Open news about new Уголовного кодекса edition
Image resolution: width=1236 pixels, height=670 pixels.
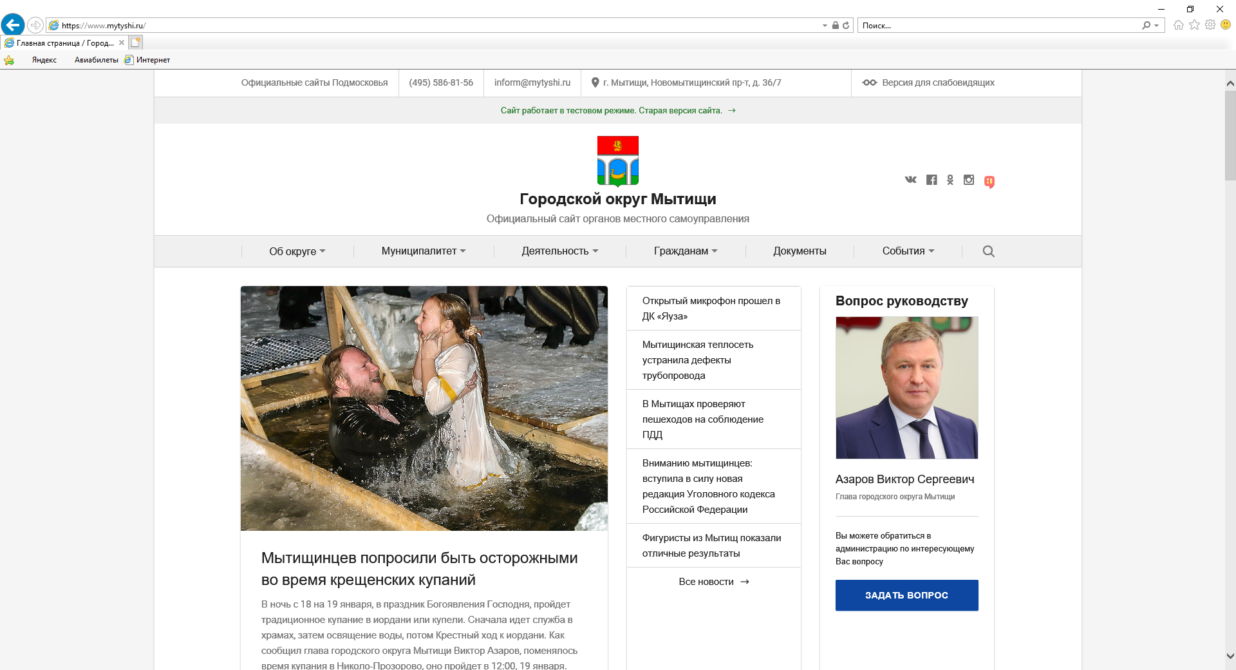[709, 486]
